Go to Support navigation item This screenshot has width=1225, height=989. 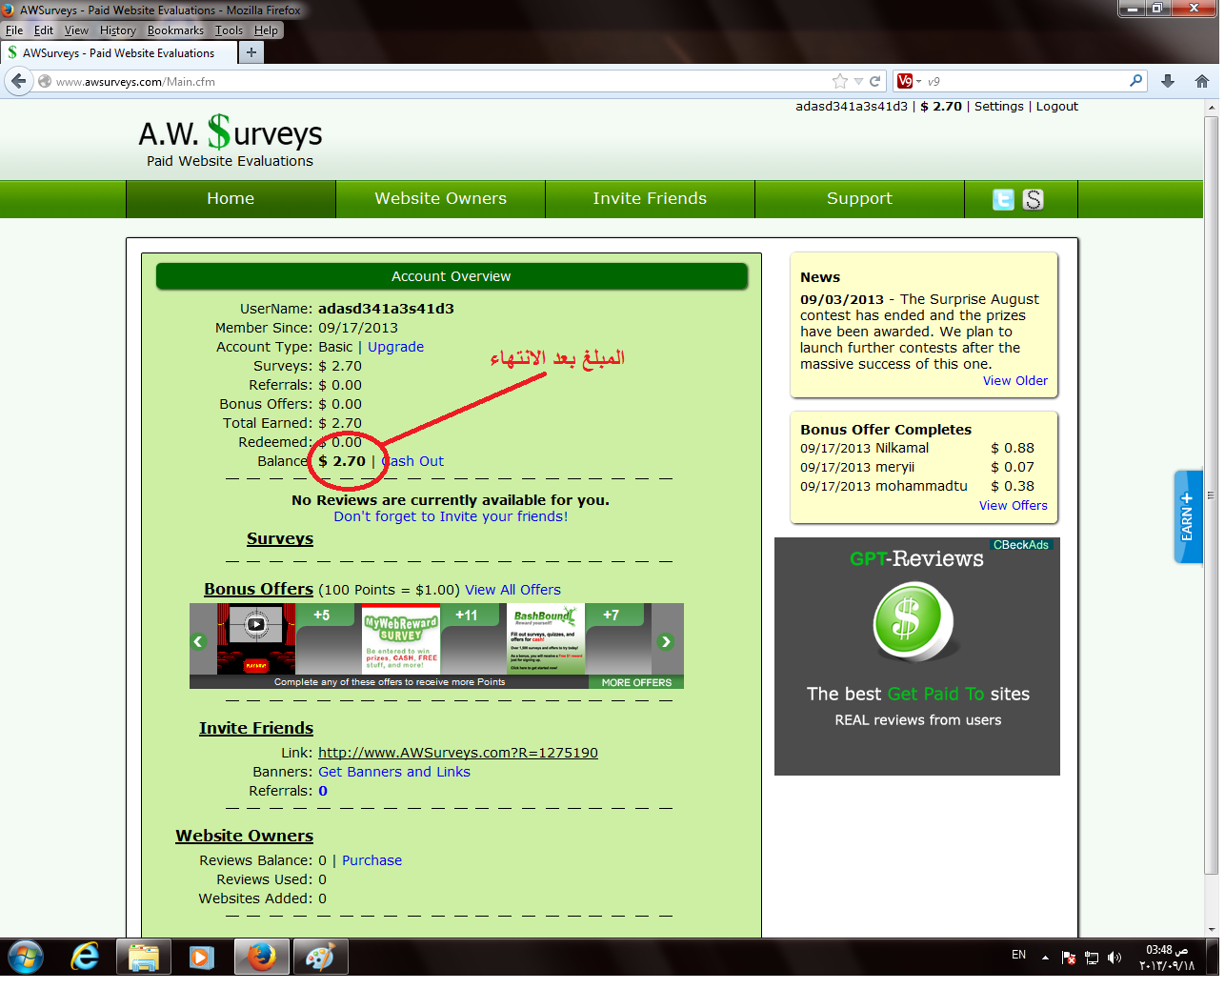coord(859,199)
